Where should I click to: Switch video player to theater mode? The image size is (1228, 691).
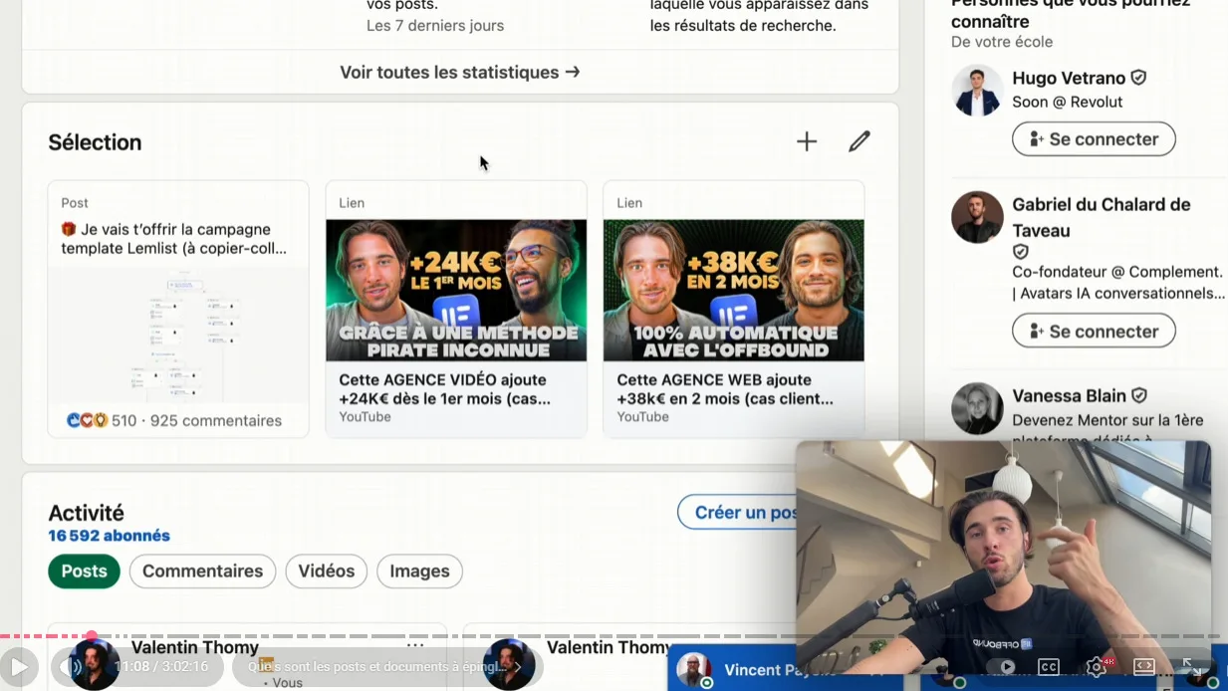point(1144,667)
